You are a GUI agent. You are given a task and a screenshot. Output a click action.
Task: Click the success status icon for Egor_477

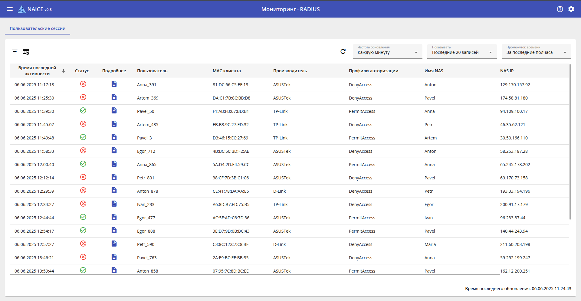click(x=83, y=217)
